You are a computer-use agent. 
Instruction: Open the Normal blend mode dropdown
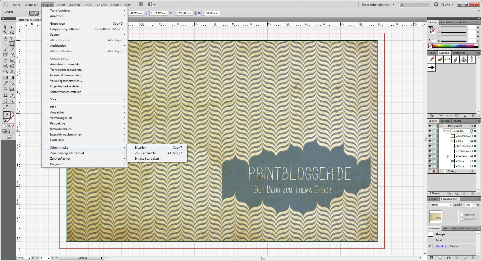coord(450,205)
